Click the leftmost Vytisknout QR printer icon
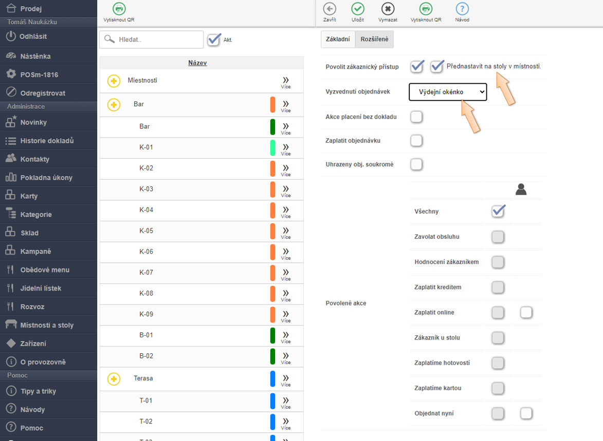This screenshot has width=603, height=441. click(119, 9)
